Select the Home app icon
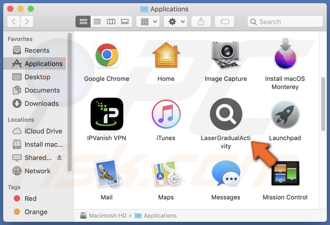The height and width of the screenshot is (225, 330). pos(166,55)
